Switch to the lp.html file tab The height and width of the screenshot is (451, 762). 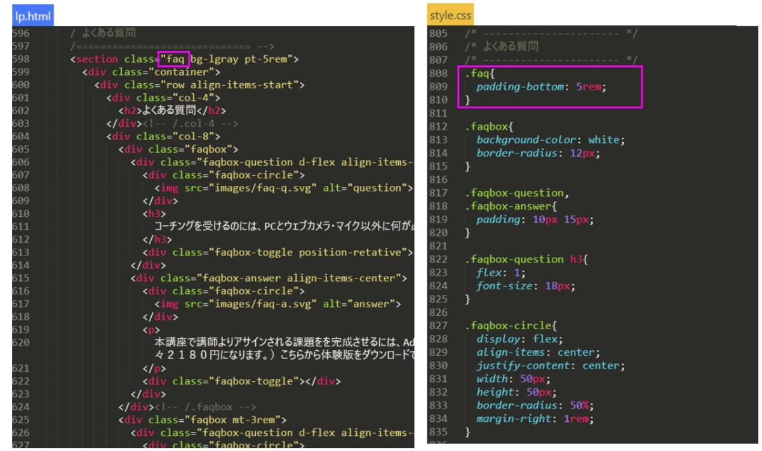click(32, 16)
